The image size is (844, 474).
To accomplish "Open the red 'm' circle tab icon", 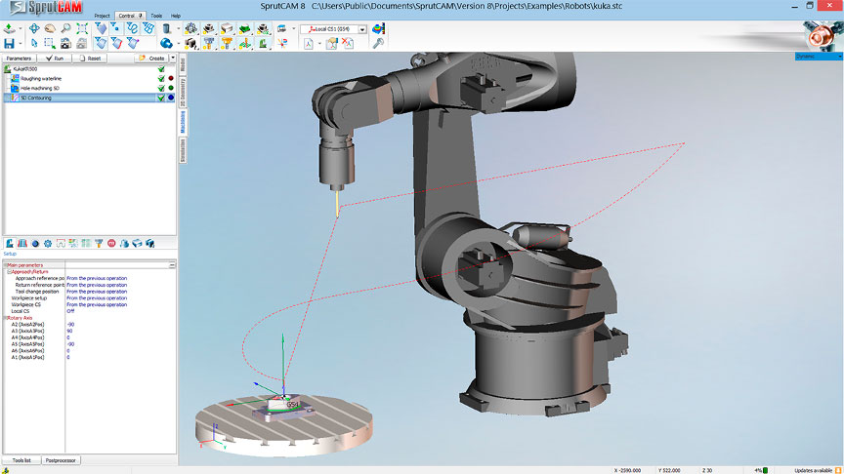I will (x=111, y=244).
